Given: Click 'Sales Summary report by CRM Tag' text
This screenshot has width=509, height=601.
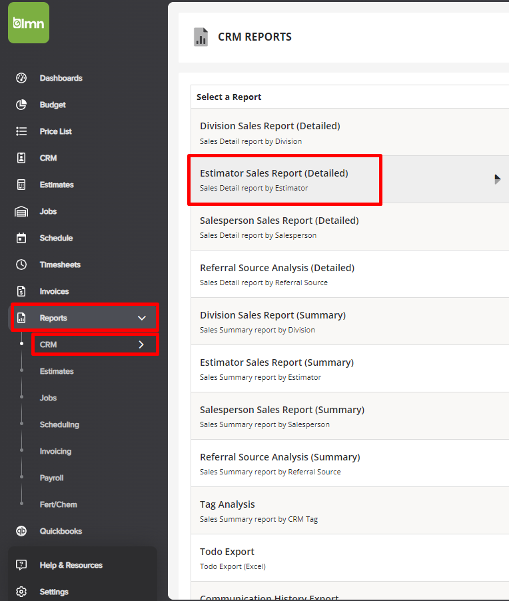Looking at the screenshot, I should point(258,519).
